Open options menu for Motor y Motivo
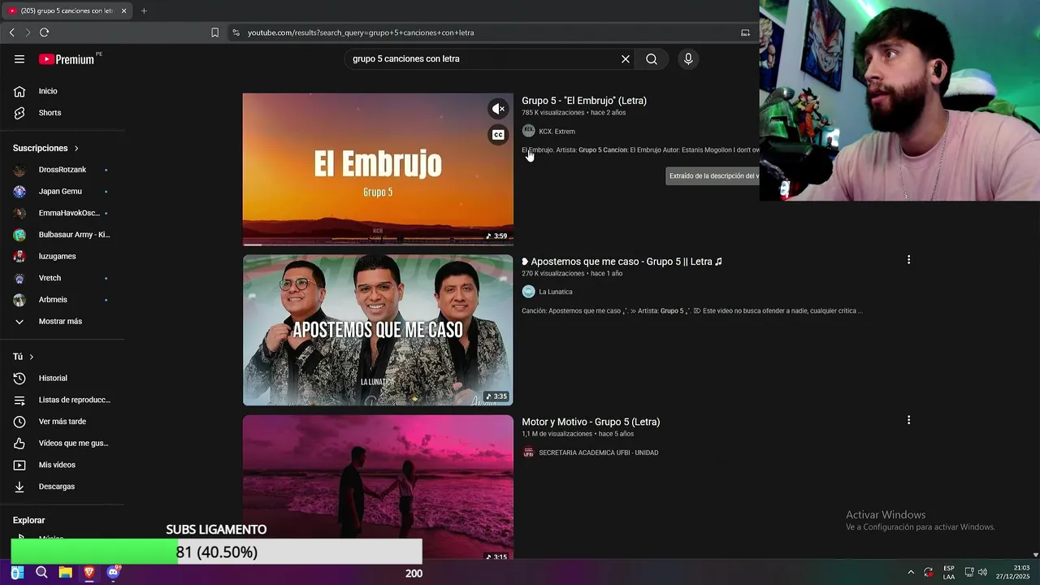The image size is (1040, 585). click(x=908, y=420)
